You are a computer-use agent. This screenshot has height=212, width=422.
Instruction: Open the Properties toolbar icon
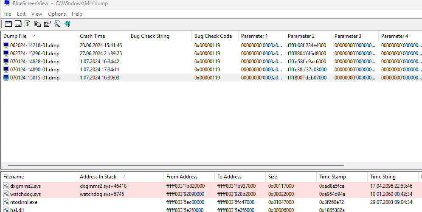tap(47, 24)
